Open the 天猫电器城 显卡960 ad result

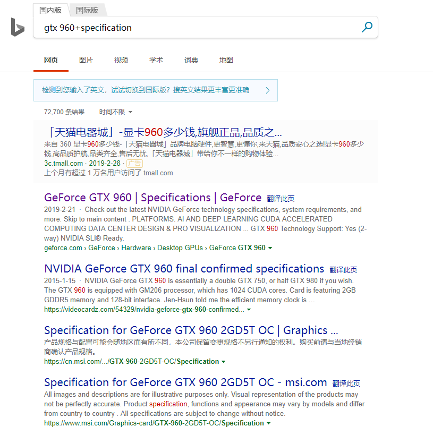point(164,132)
